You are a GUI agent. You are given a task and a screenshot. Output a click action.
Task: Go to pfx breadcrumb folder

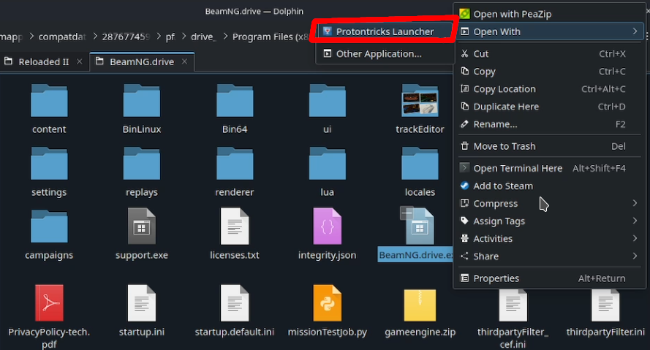(170, 37)
